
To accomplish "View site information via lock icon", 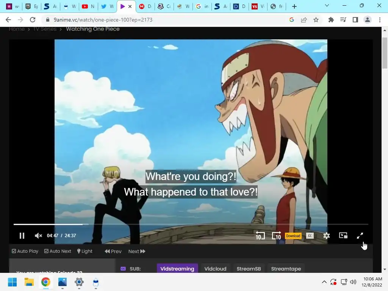I will tap(48, 20).
